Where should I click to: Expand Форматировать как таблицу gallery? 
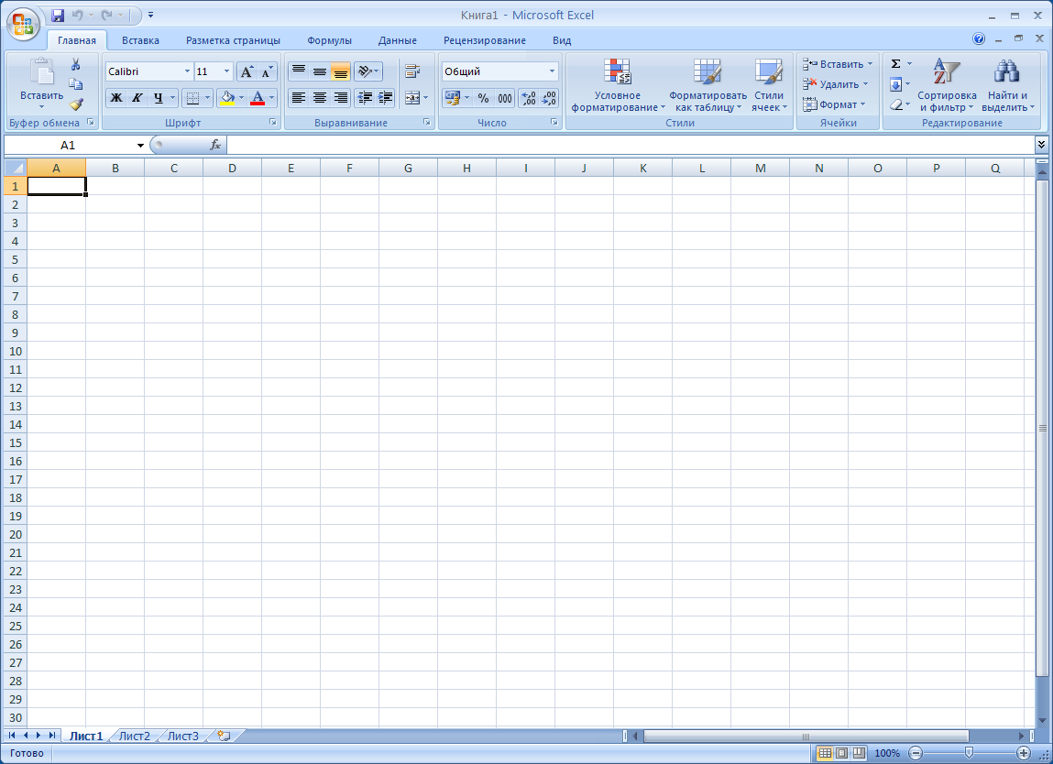click(707, 85)
